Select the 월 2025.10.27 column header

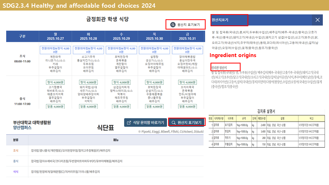pyautogui.click(x=55, y=36)
